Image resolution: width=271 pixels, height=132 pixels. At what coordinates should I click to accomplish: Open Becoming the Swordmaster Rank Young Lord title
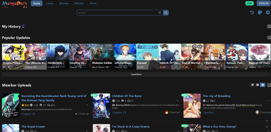tap(54, 98)
